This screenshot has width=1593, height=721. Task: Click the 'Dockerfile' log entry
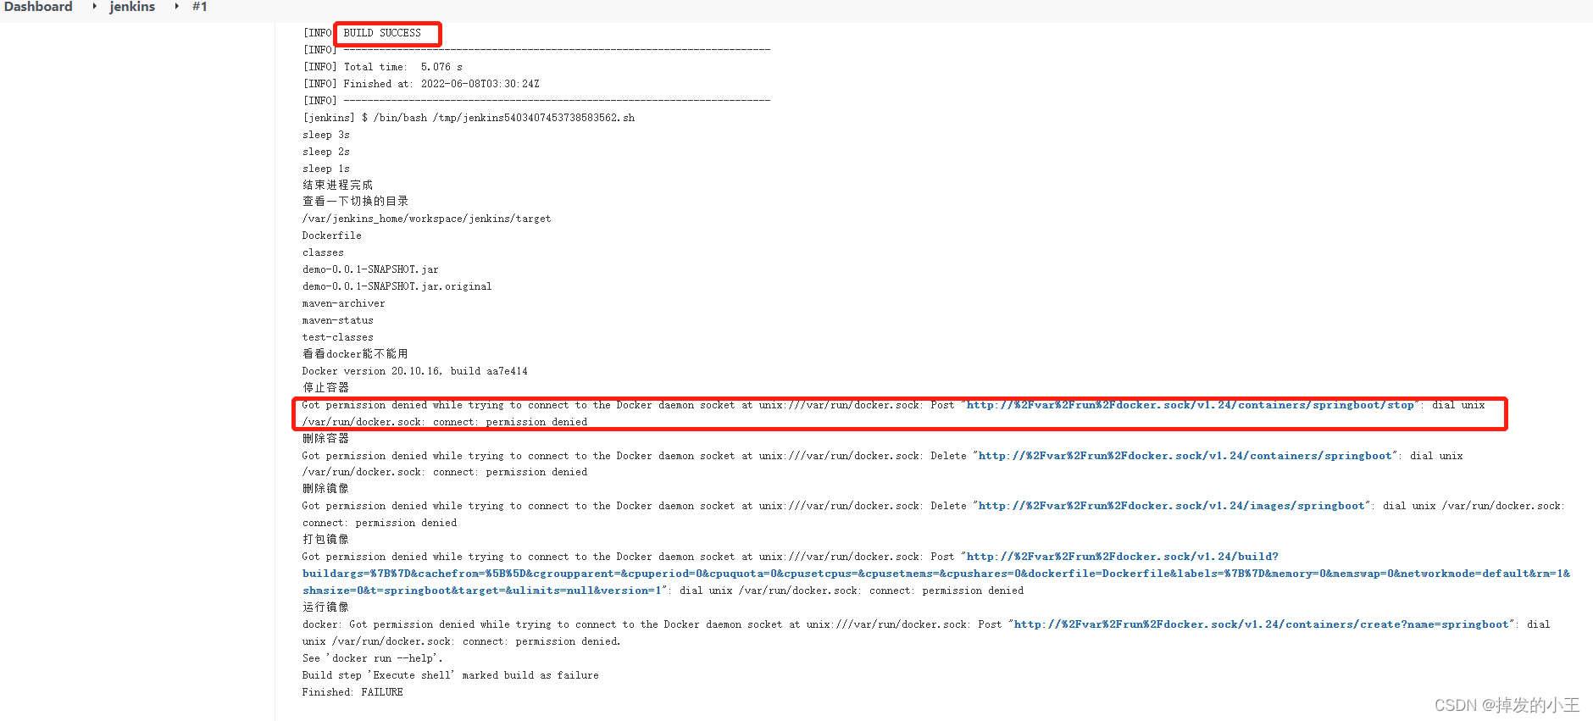[332, 236]
